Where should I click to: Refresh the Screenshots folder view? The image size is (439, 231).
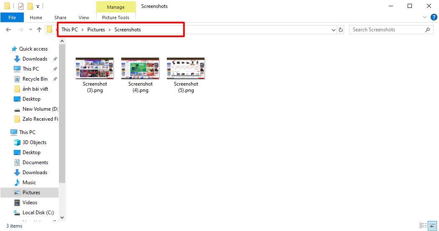tap(341, 30)
